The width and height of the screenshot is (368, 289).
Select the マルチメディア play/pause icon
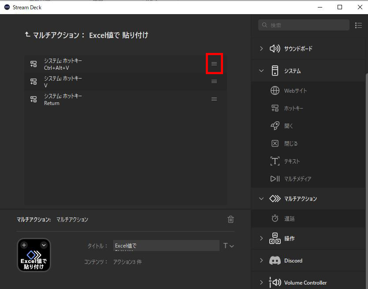(275, 179)
